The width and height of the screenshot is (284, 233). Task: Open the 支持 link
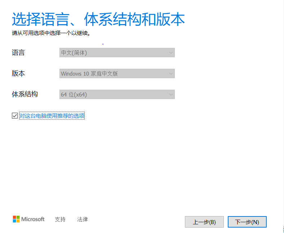point(60,219)
